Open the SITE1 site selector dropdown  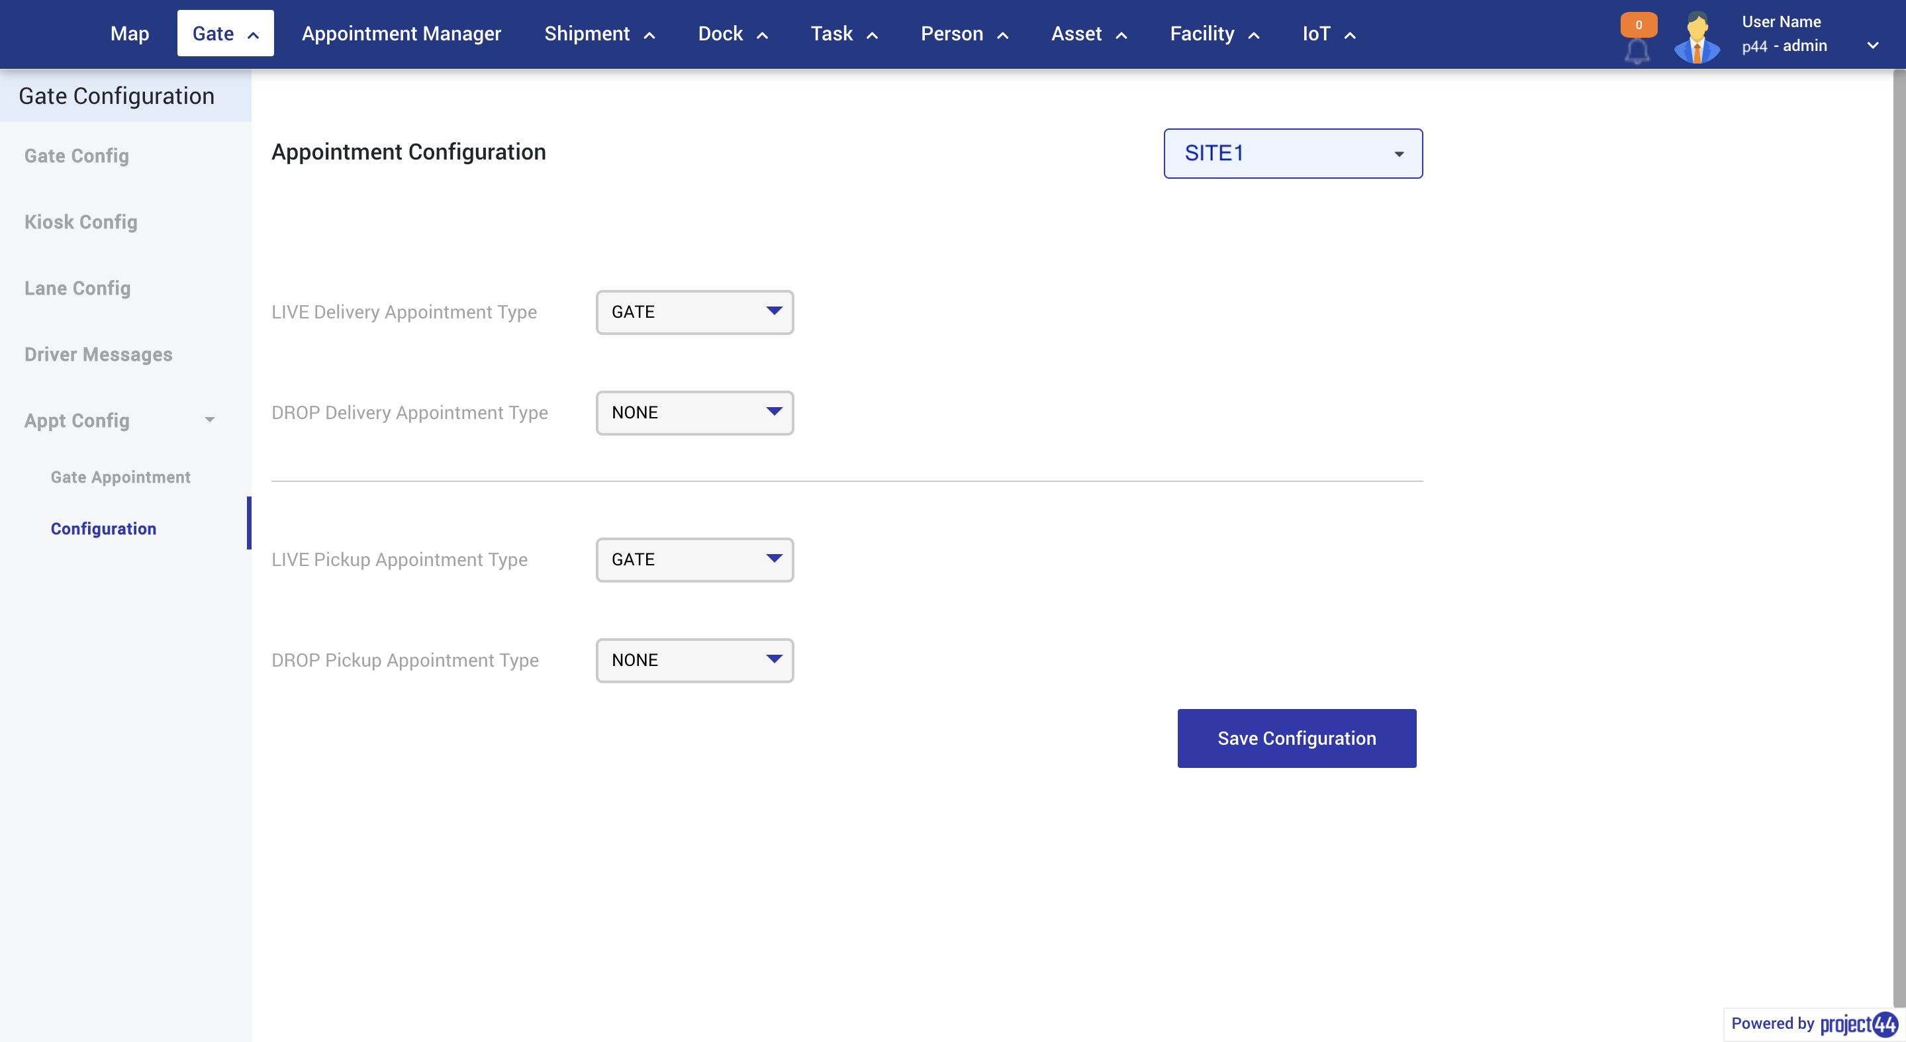pos(1292,153)
